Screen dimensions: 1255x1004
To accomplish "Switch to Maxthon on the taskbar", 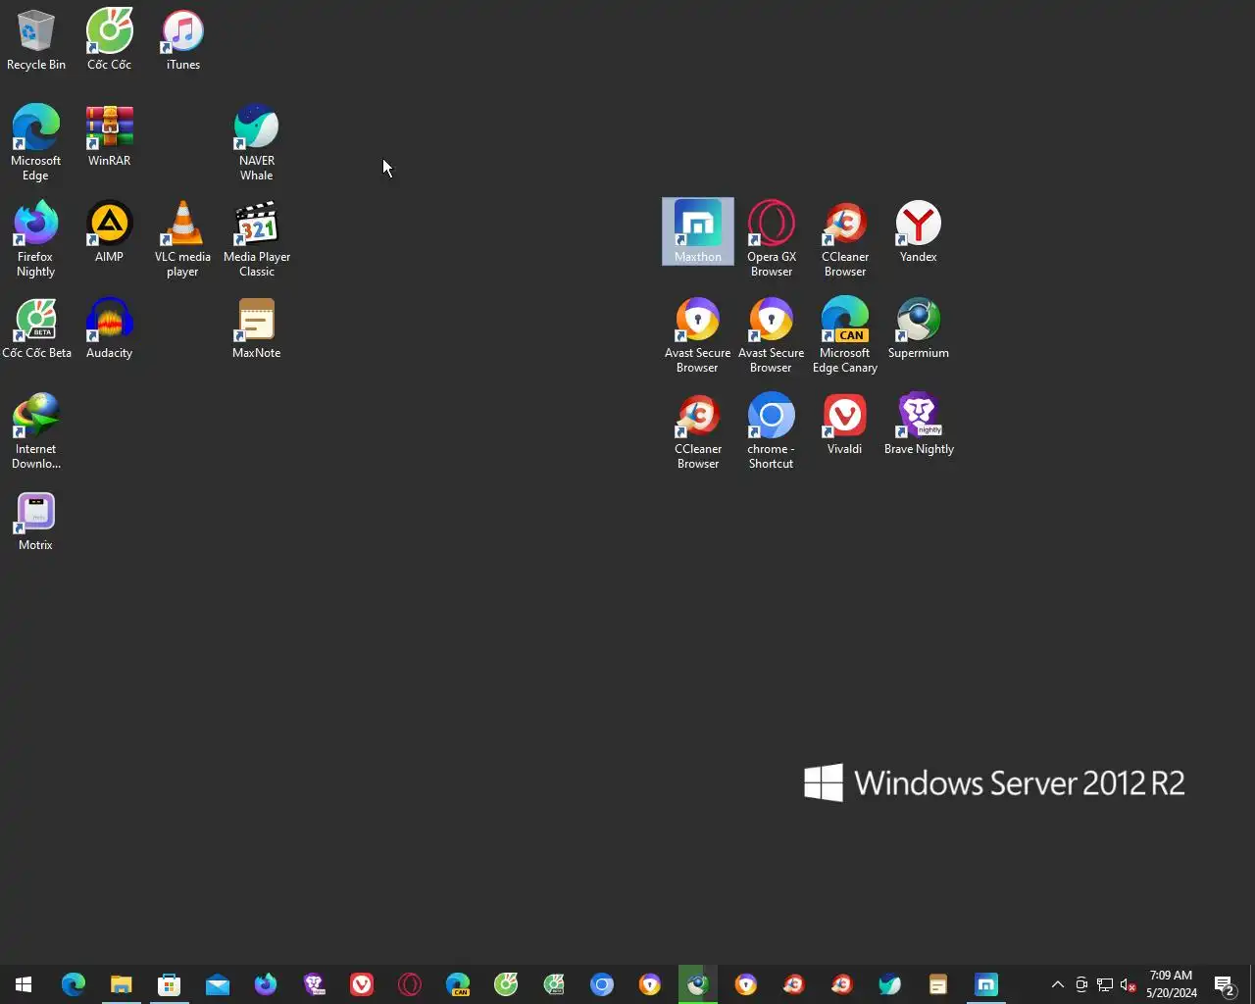I will pos(986,984).
